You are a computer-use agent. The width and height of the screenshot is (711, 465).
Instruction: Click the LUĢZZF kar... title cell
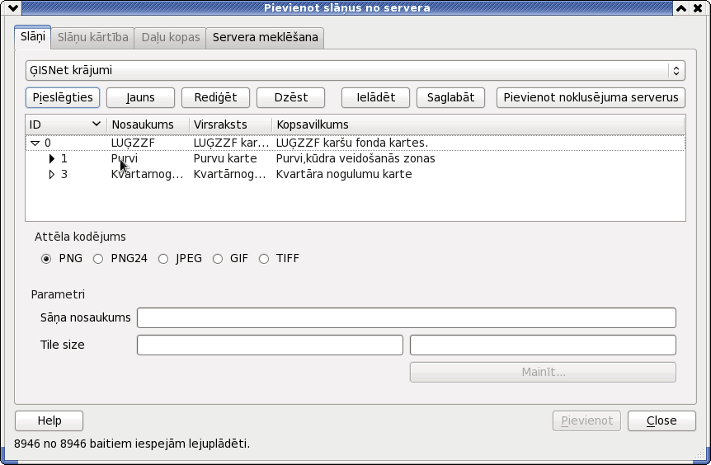click(231, 143)
